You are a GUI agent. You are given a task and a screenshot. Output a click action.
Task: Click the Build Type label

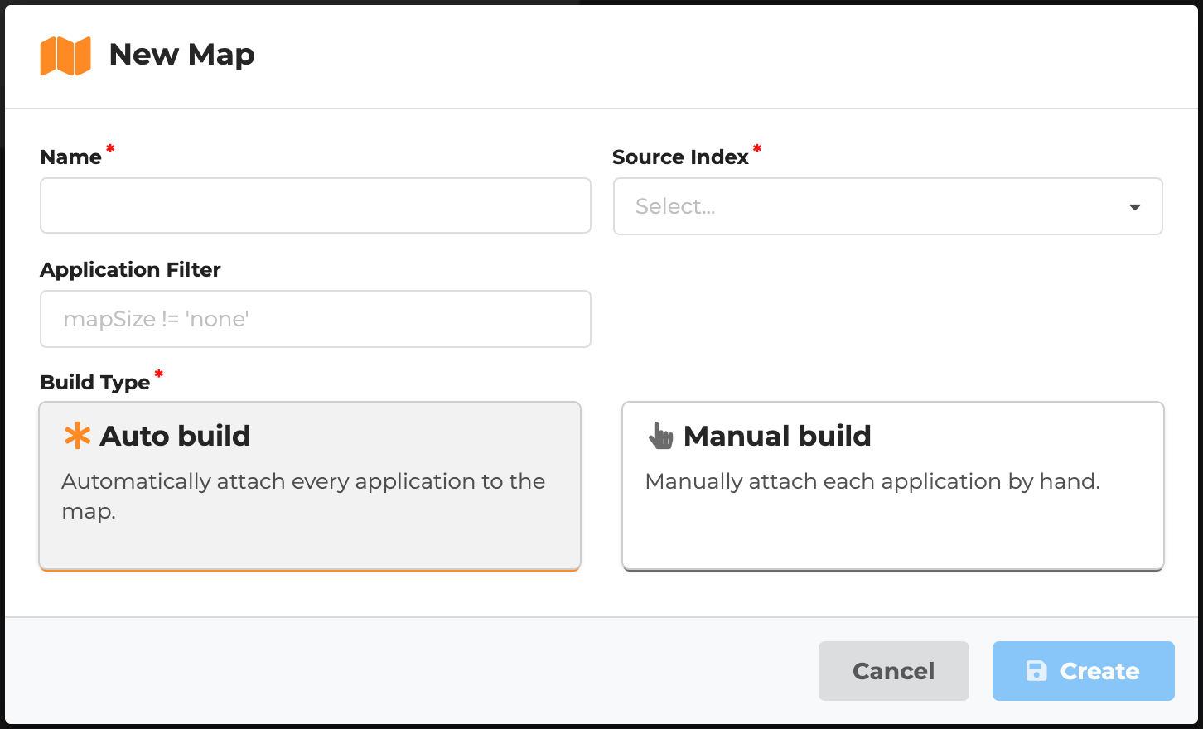pyautogui.click(x=95, y=383)
